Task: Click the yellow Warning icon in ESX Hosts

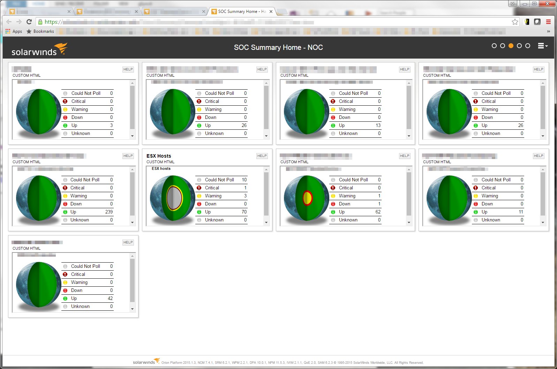Action: [199, 196]
